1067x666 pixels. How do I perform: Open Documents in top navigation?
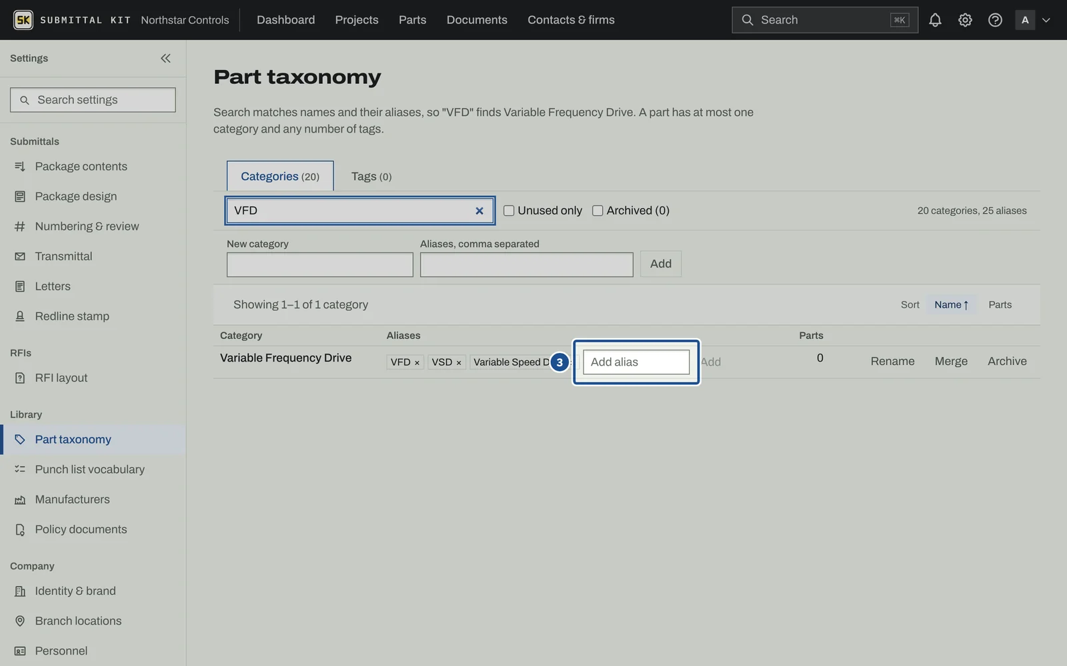click(477, 20)
